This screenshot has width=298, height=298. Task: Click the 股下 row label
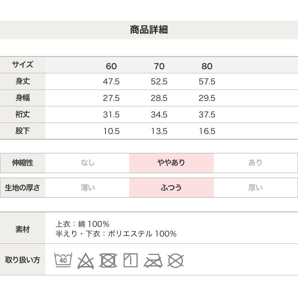(x=23, y=131)
